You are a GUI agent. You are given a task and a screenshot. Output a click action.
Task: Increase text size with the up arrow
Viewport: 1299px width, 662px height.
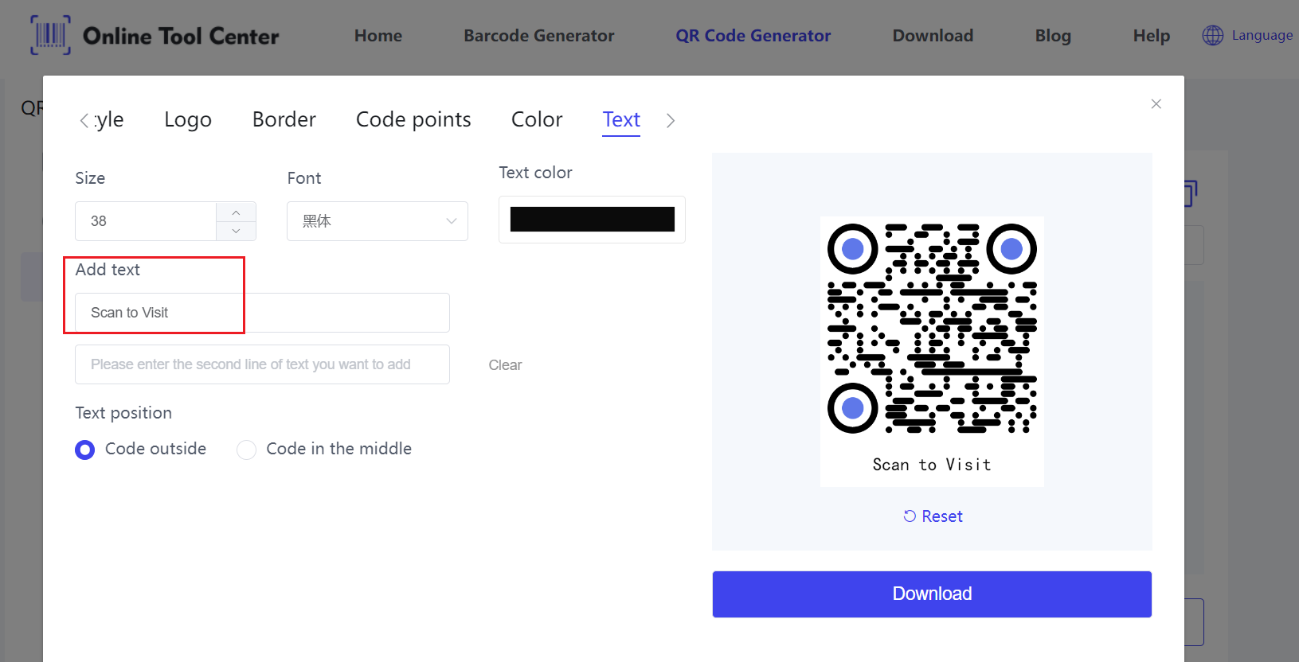[x=236, y=212]
